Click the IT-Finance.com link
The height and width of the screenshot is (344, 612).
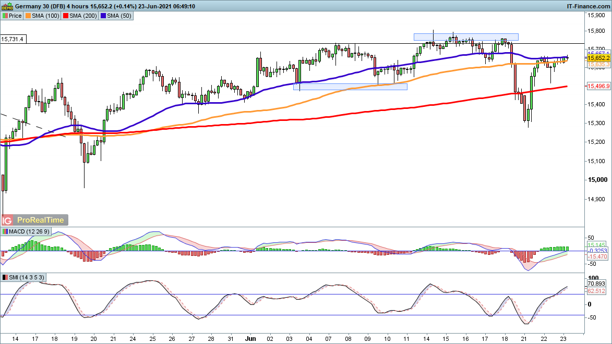pyautogui.click(x=587, y=6)
